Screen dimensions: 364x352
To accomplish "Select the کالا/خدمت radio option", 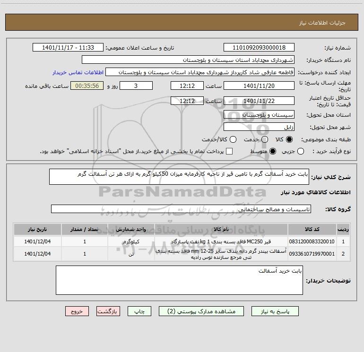I will click(x=233, y=139).
